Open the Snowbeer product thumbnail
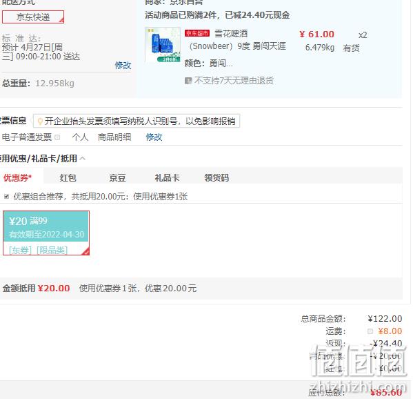The height and width of the screenshot is (399, 413). pos(163,45)
